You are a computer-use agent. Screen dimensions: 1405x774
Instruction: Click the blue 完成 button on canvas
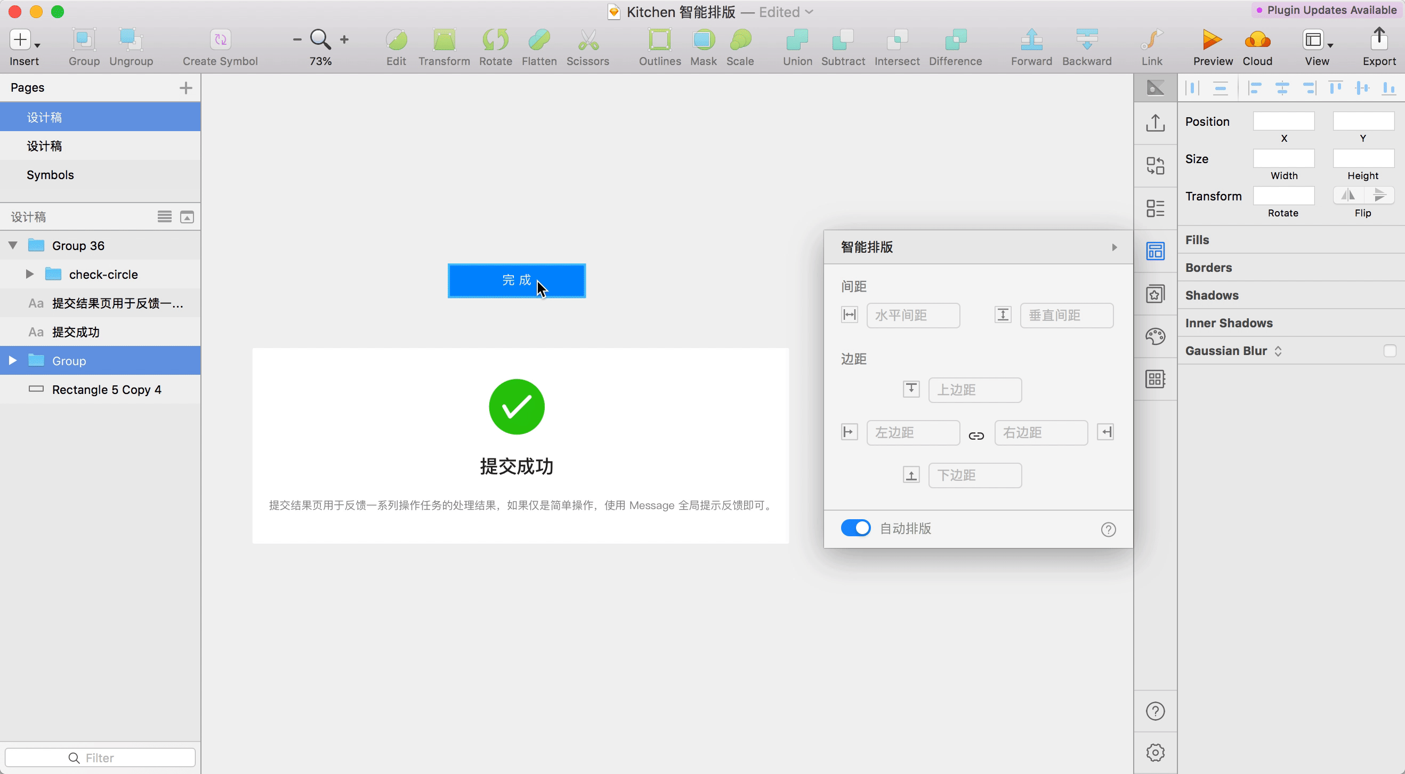tap(516, 280)
